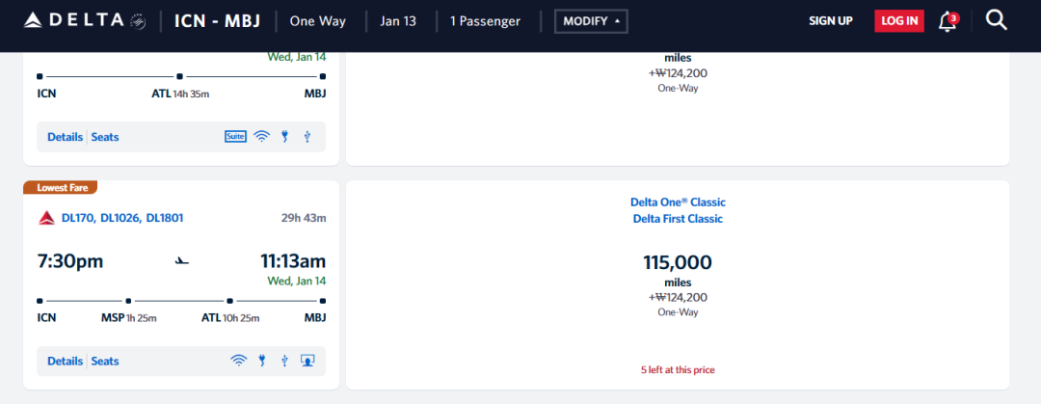Click the Wi-Fi icon in the first flight
The height and width of the screenshot is (404, 1041).
[x=261, y=137]
